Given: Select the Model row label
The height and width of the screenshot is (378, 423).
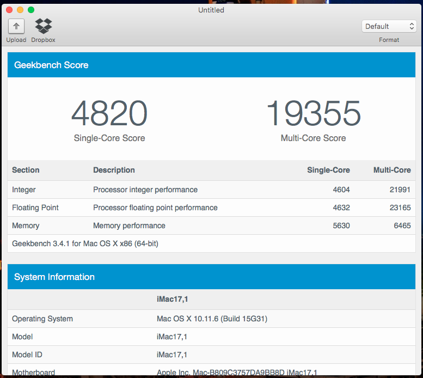Looking at the screenshot, I should coord(22,337).
